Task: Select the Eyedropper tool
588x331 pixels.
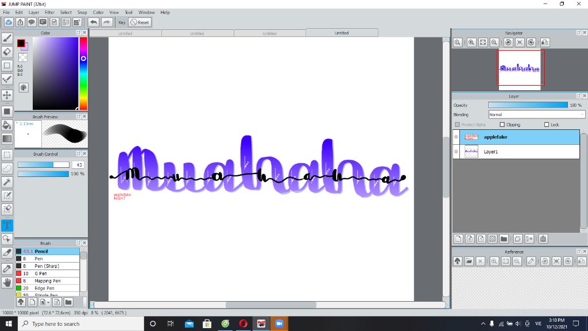Action: (7, 269)
